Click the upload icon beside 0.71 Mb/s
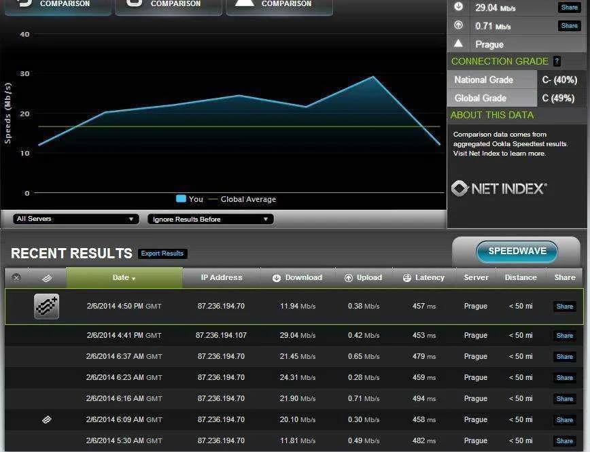Screen dimensions: 590x452 point(458,25)
